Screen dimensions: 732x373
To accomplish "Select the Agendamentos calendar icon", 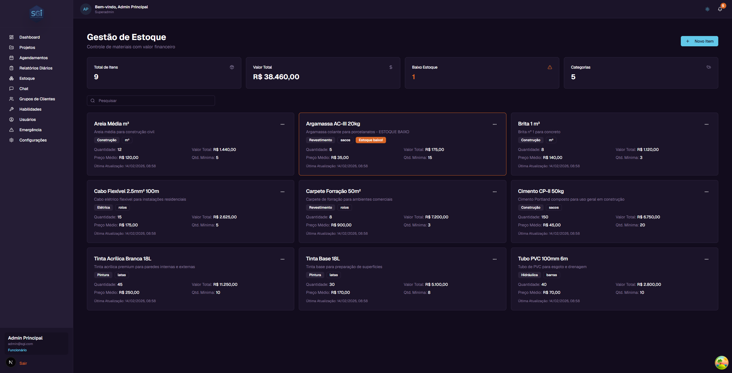I will pos(11,58).
